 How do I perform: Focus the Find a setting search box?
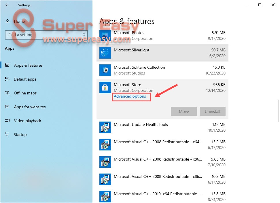pos(46,35)
